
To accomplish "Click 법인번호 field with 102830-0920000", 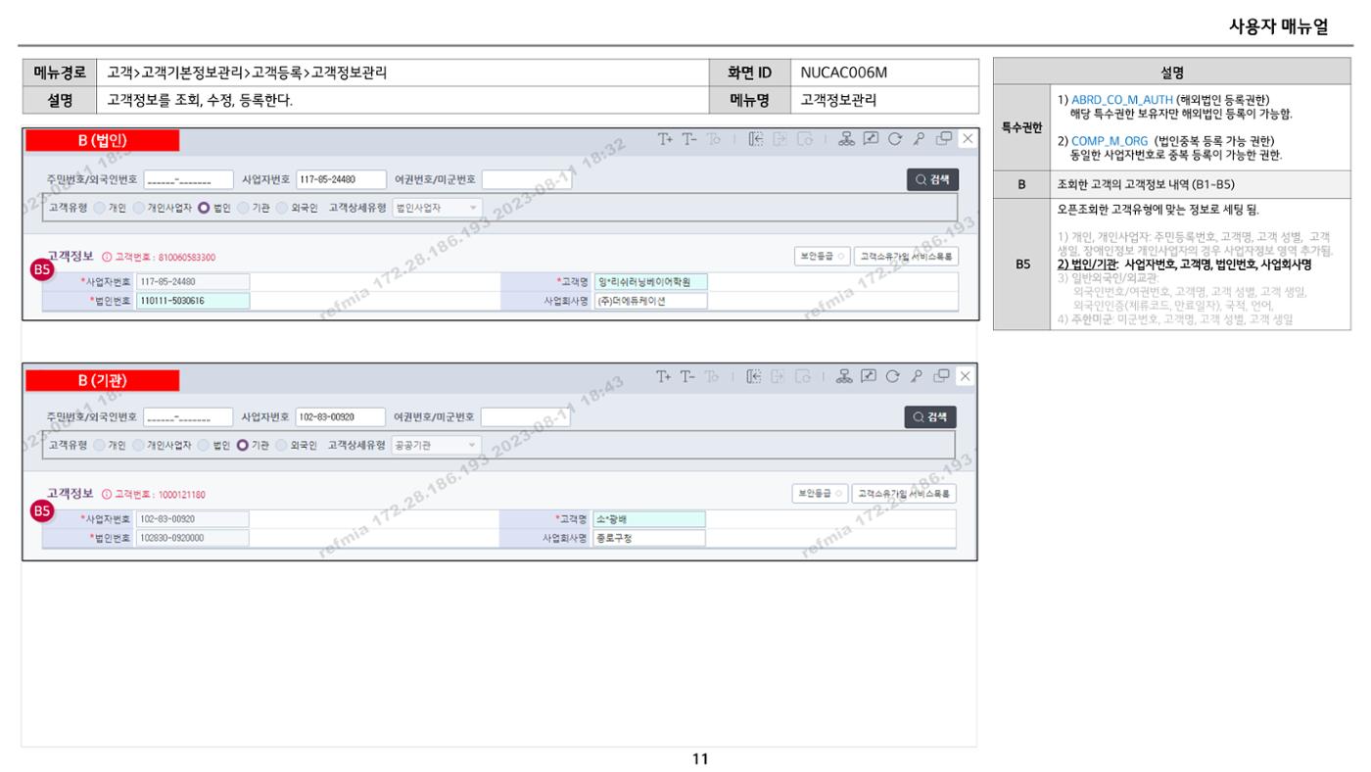I will point(192,538).
